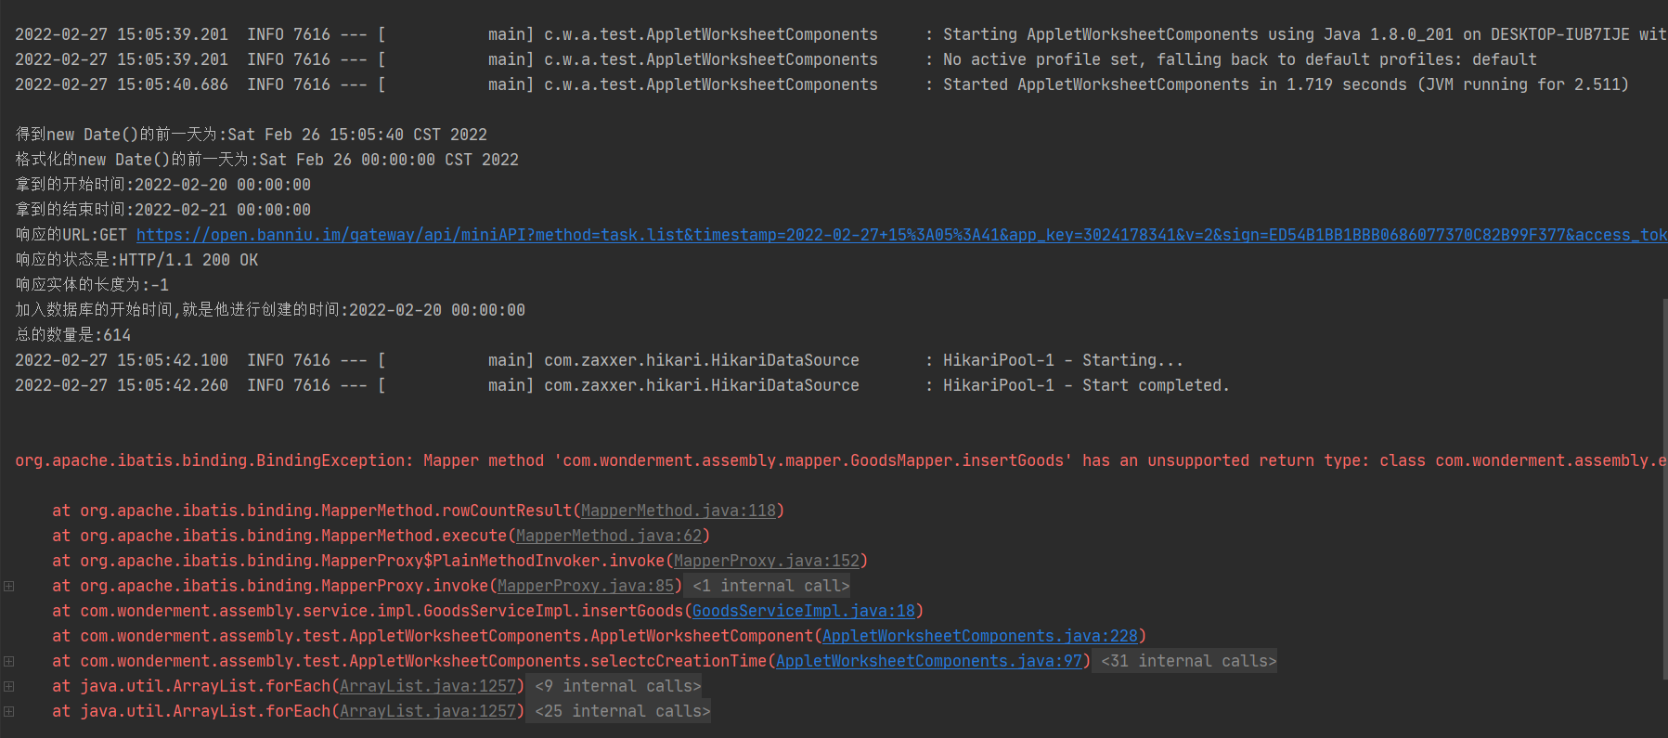This screenshot has width=1668, height=738.
Task: Click the '拿到的开始时间:2022-02-20 00:00:00' line
Action: (163, 185)
